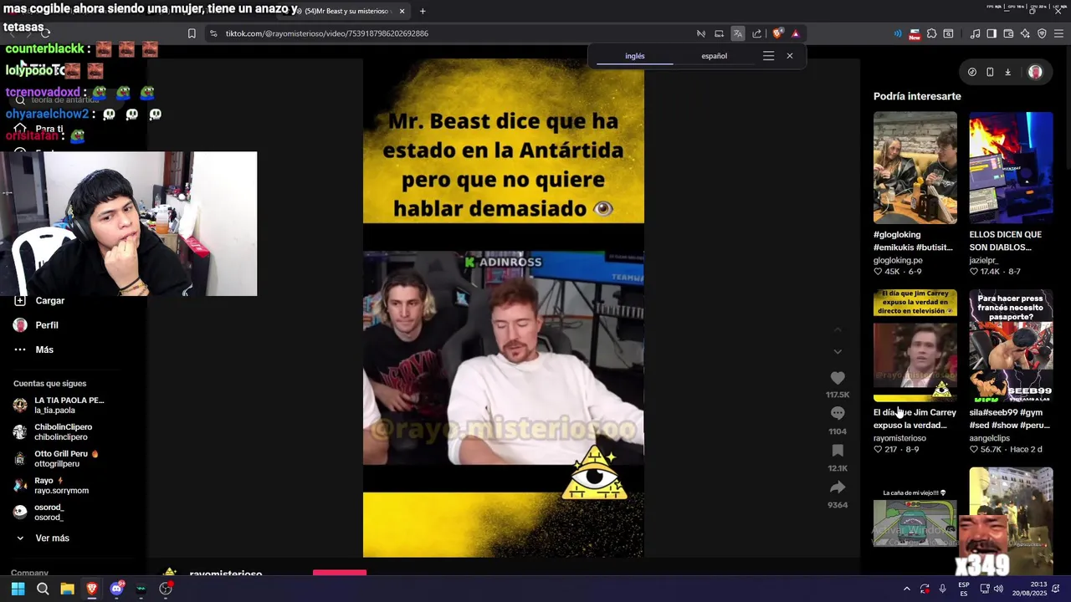This screenshot has height=602, width=1071.
Task: Click the ESP language indicator in taskbar
Action: 964,589
